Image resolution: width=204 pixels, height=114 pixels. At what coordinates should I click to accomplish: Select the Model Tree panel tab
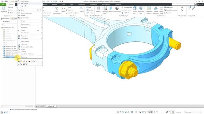(x=5, y=19)
